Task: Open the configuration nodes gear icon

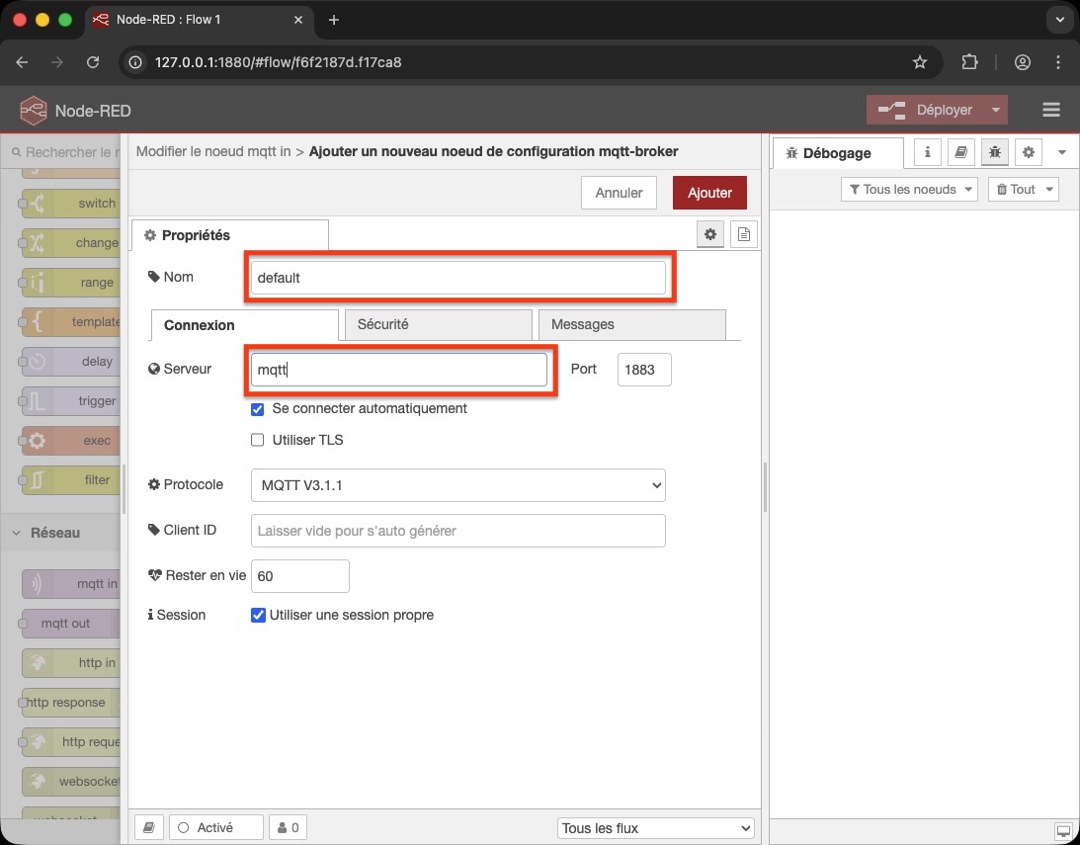Action: (1029, 152)
